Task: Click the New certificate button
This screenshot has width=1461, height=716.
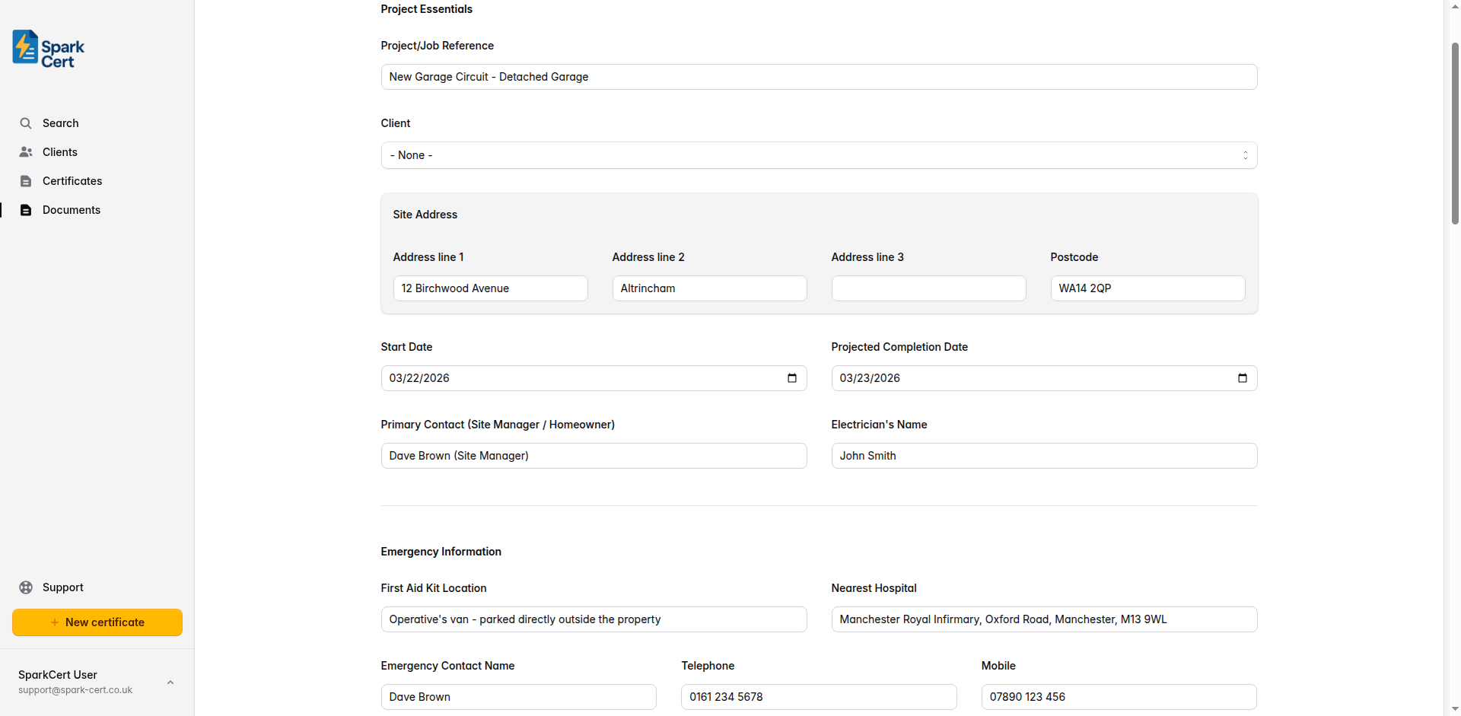Action: pos(97,622)
